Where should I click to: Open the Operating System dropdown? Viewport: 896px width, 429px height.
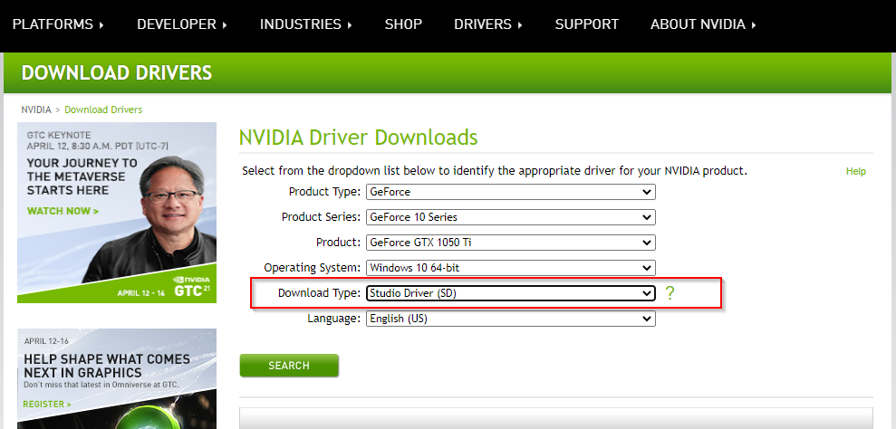pos(511,267)
